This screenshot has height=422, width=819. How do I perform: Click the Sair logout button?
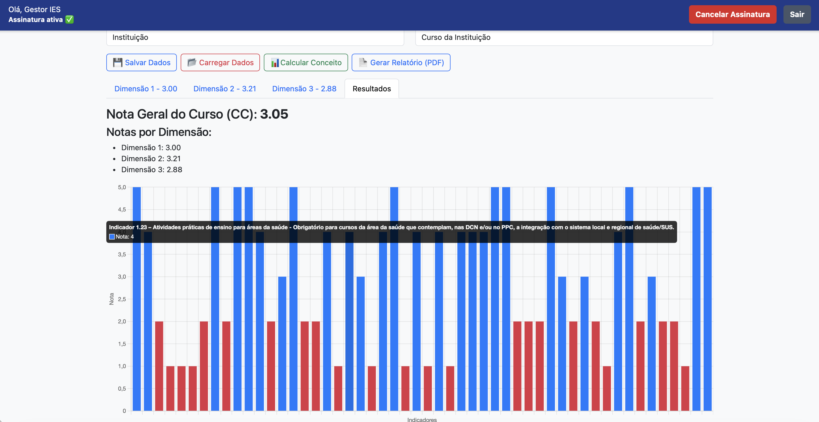tap(797, 15)
